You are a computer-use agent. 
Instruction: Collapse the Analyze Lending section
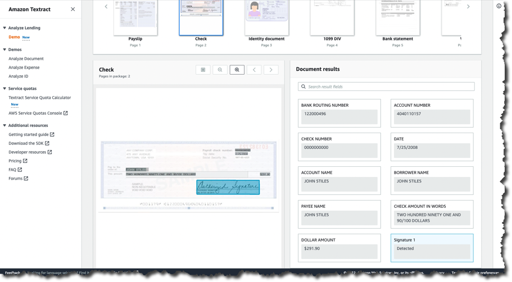click(x=4, y=28)
